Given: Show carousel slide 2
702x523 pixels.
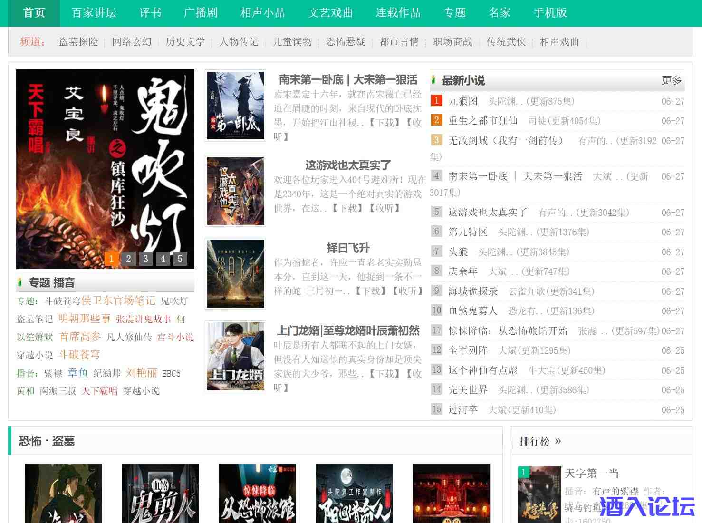Looking at the screenshot, I should 128,259.
